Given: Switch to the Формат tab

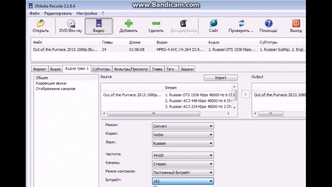Looking at the screenshot, I should [x=39, y=69].
